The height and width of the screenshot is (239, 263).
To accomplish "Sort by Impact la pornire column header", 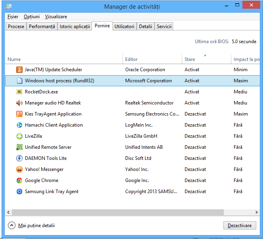I will [246, 59].
